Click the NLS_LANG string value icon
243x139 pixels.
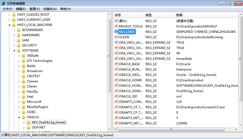click(x=116, y=32)
